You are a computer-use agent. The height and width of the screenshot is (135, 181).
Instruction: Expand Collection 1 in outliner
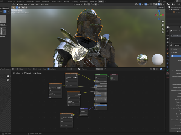click(x=169, y=10)
